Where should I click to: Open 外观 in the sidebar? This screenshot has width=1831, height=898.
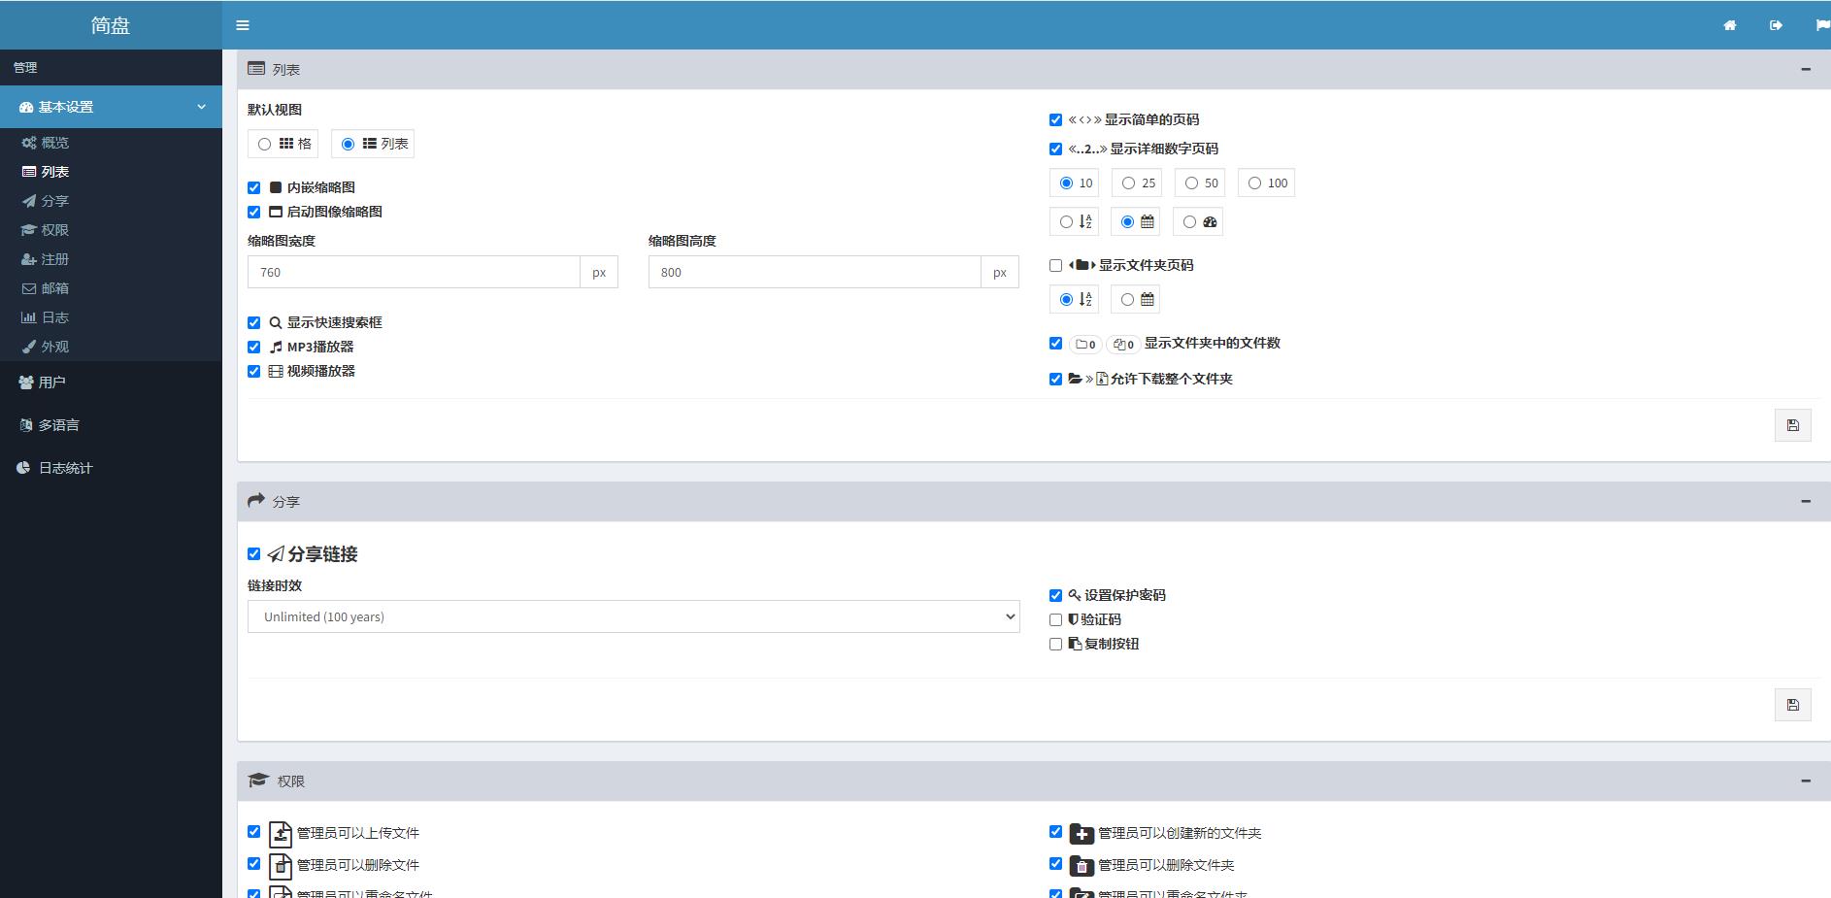[x=54, y=347]
